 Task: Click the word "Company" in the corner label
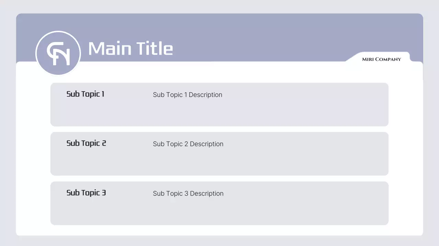pos(388,59)
